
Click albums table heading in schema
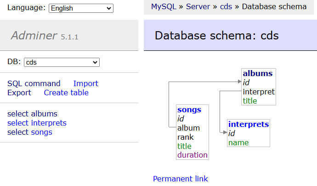[x=258, y=73]
